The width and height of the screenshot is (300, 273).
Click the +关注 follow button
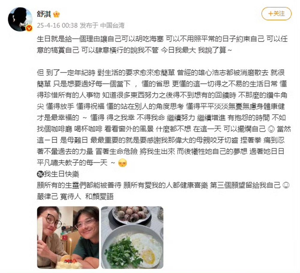click(x=277, y=13)
